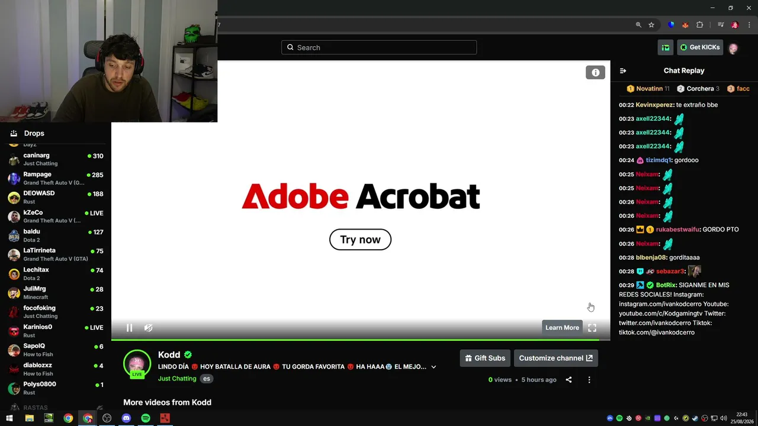
Task: Click the es language tag
Action: pos(206,379)
